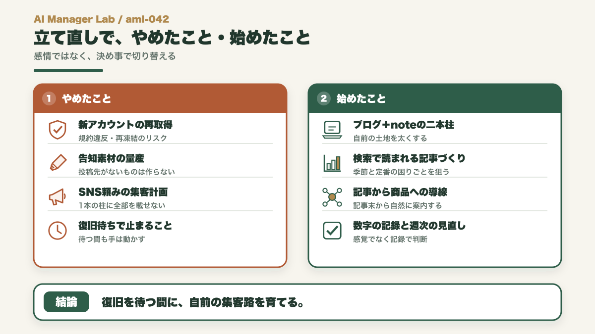This screenshot has width=595, height=334.
Task: Click the clock icon beside 復旧待ちで止まること
Action: [x=58, y=230]
